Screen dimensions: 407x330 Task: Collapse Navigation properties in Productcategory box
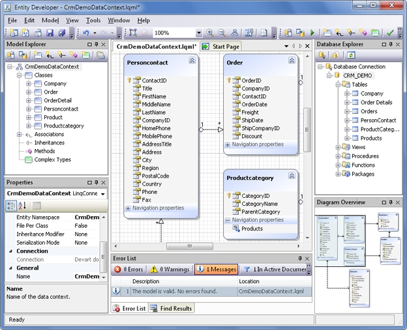click(x=228, y=220)
